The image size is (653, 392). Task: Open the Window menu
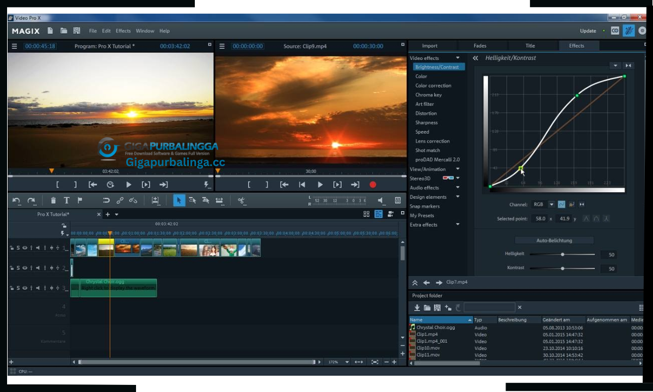(145, 31)
